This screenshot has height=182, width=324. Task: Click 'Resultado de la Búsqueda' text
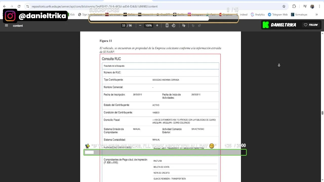click(114, 66)
